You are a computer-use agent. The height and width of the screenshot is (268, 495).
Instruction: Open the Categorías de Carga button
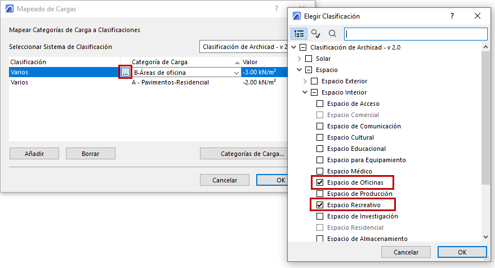pyautogui.click(x=244, y=153)
